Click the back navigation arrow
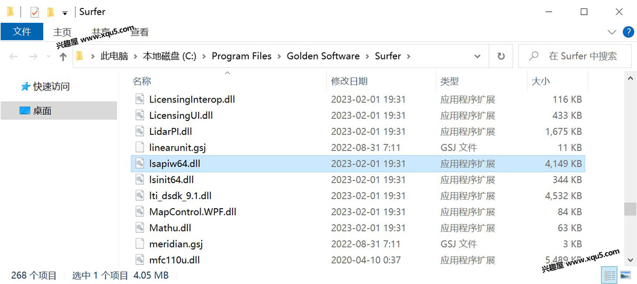Image resolution: width=637 pixels, height=284 pixels. point(13,56)
